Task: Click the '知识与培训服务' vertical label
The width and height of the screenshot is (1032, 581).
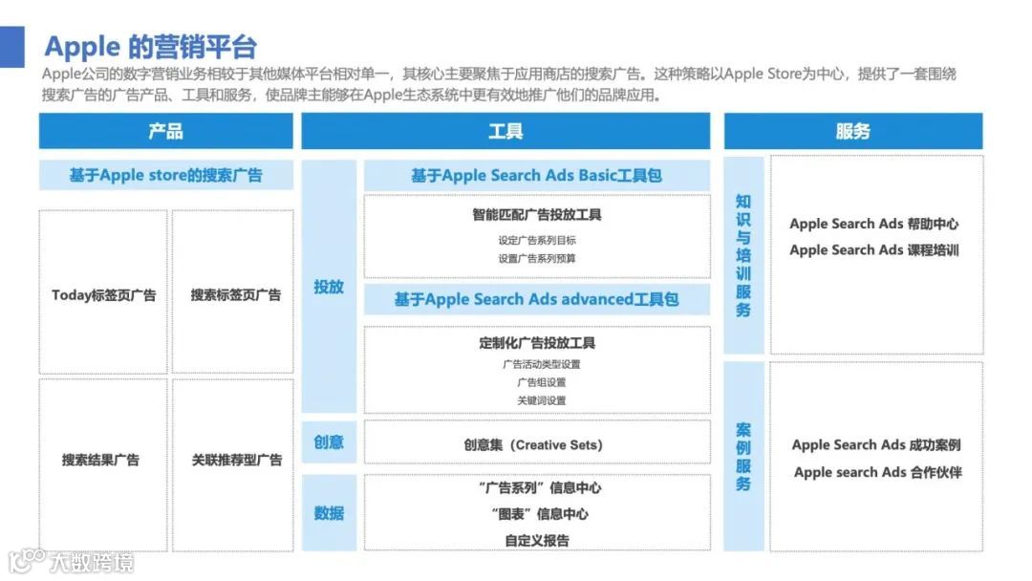Action: (743, 255)
